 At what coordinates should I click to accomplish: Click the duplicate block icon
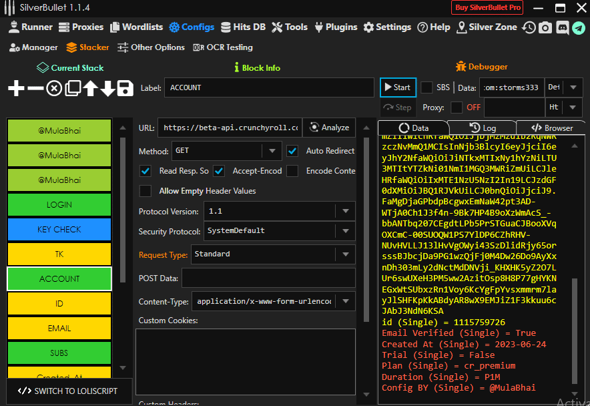point(72,88)
